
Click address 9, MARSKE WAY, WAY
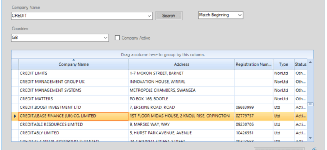coord(150,124)
